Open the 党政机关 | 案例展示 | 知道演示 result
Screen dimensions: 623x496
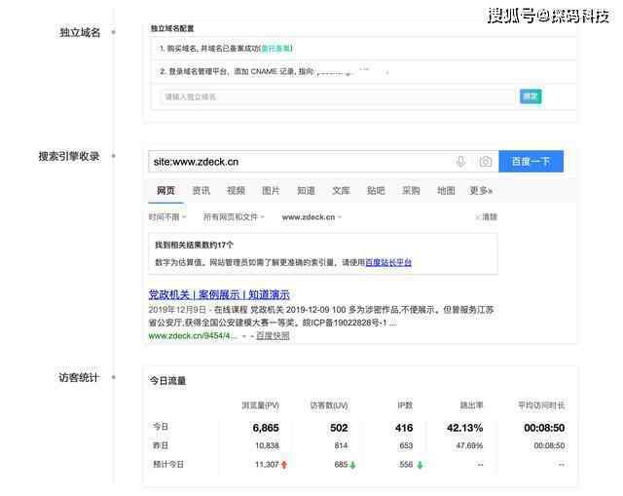[219, 294]
